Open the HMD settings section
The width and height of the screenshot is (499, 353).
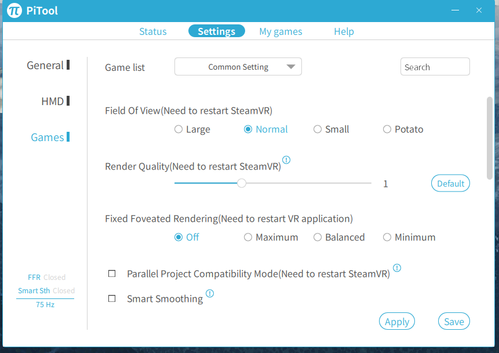(x=53, y=102)
